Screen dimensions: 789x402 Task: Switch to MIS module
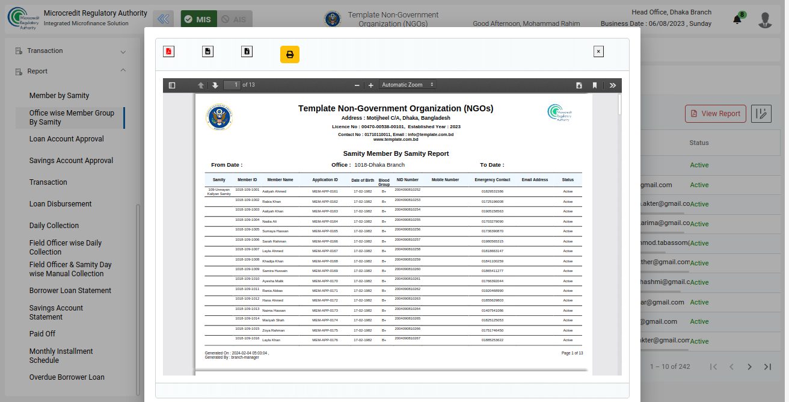point(198,19)
